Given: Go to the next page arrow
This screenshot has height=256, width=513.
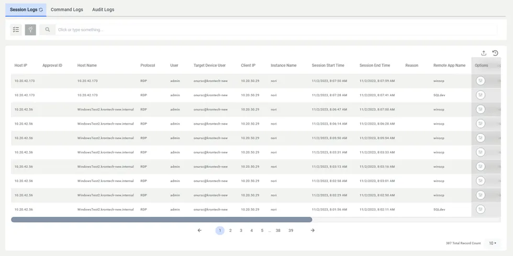Looking at the screenshot, I should (x=313, y=230).
